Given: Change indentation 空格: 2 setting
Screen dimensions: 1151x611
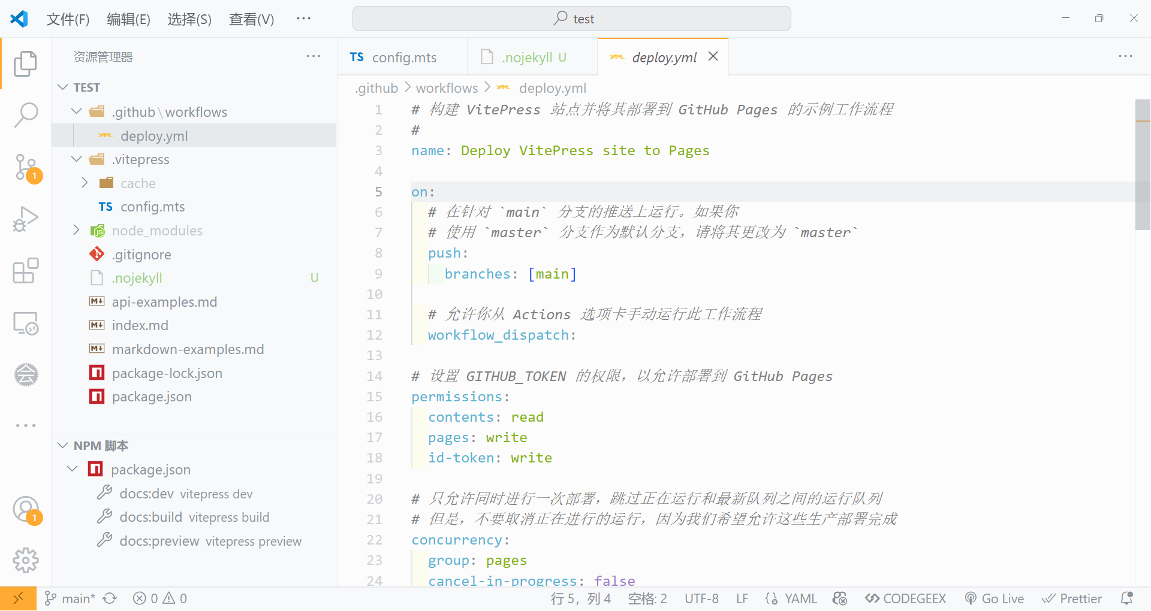Looking at the screenshot, I should 647,598.
